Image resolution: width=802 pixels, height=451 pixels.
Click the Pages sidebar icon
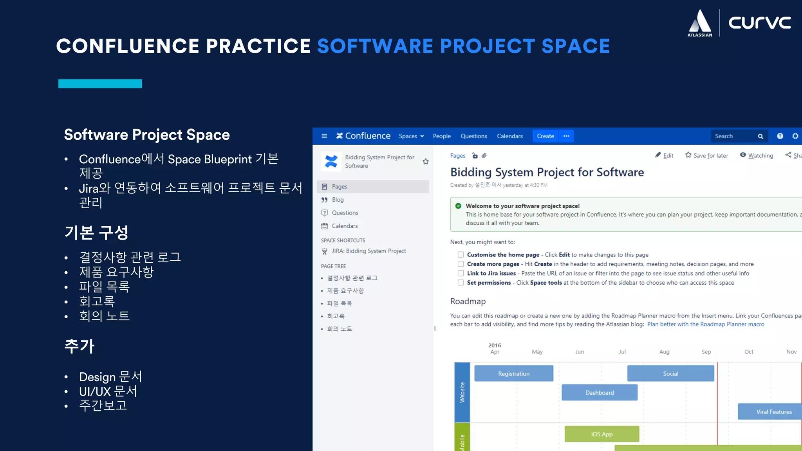[324, 187]
